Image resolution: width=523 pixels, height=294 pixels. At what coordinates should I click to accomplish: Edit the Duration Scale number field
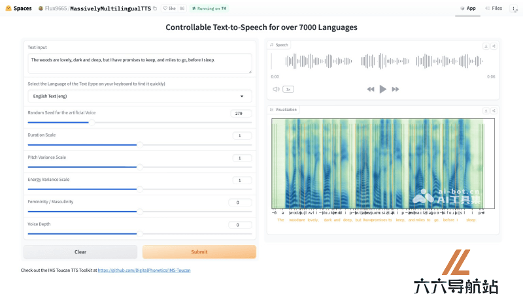(x=241, y=136)
